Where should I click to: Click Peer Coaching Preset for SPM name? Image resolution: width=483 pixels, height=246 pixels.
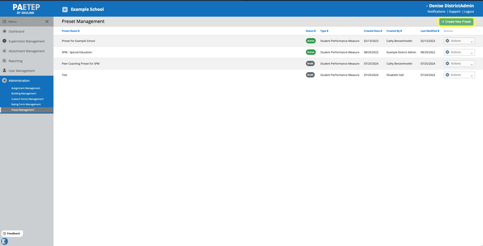(81, 64)
